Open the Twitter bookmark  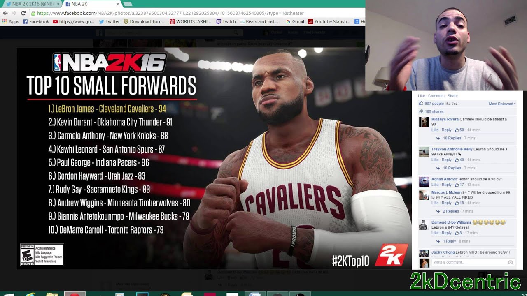[109, 21]
